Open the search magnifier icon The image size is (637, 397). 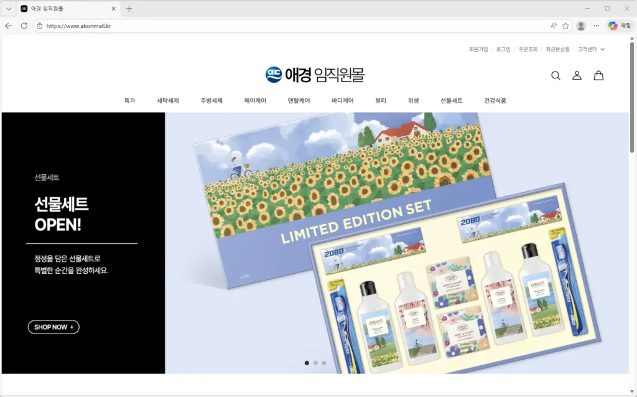(556, 75)
